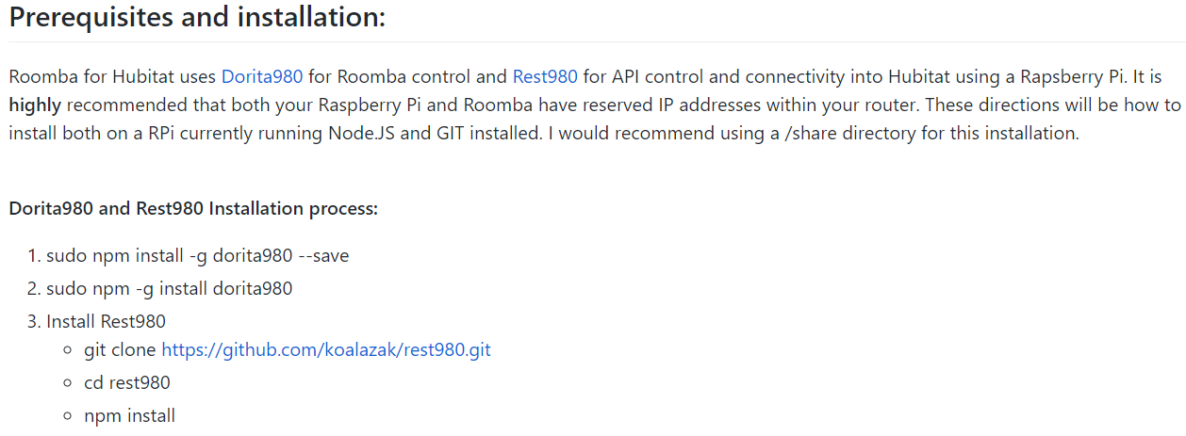Click the phrase 'Roomba for Hubitat uses'
1186x436 pixels.
coord(112,76)
